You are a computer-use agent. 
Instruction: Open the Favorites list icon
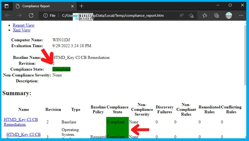pyautogui.click(x=205, y=16)
